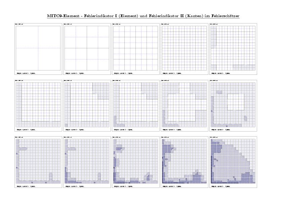
Task: Click the caption under the bottom-right mesh plot
Action: pyautogui.click(x=221, y=186)
